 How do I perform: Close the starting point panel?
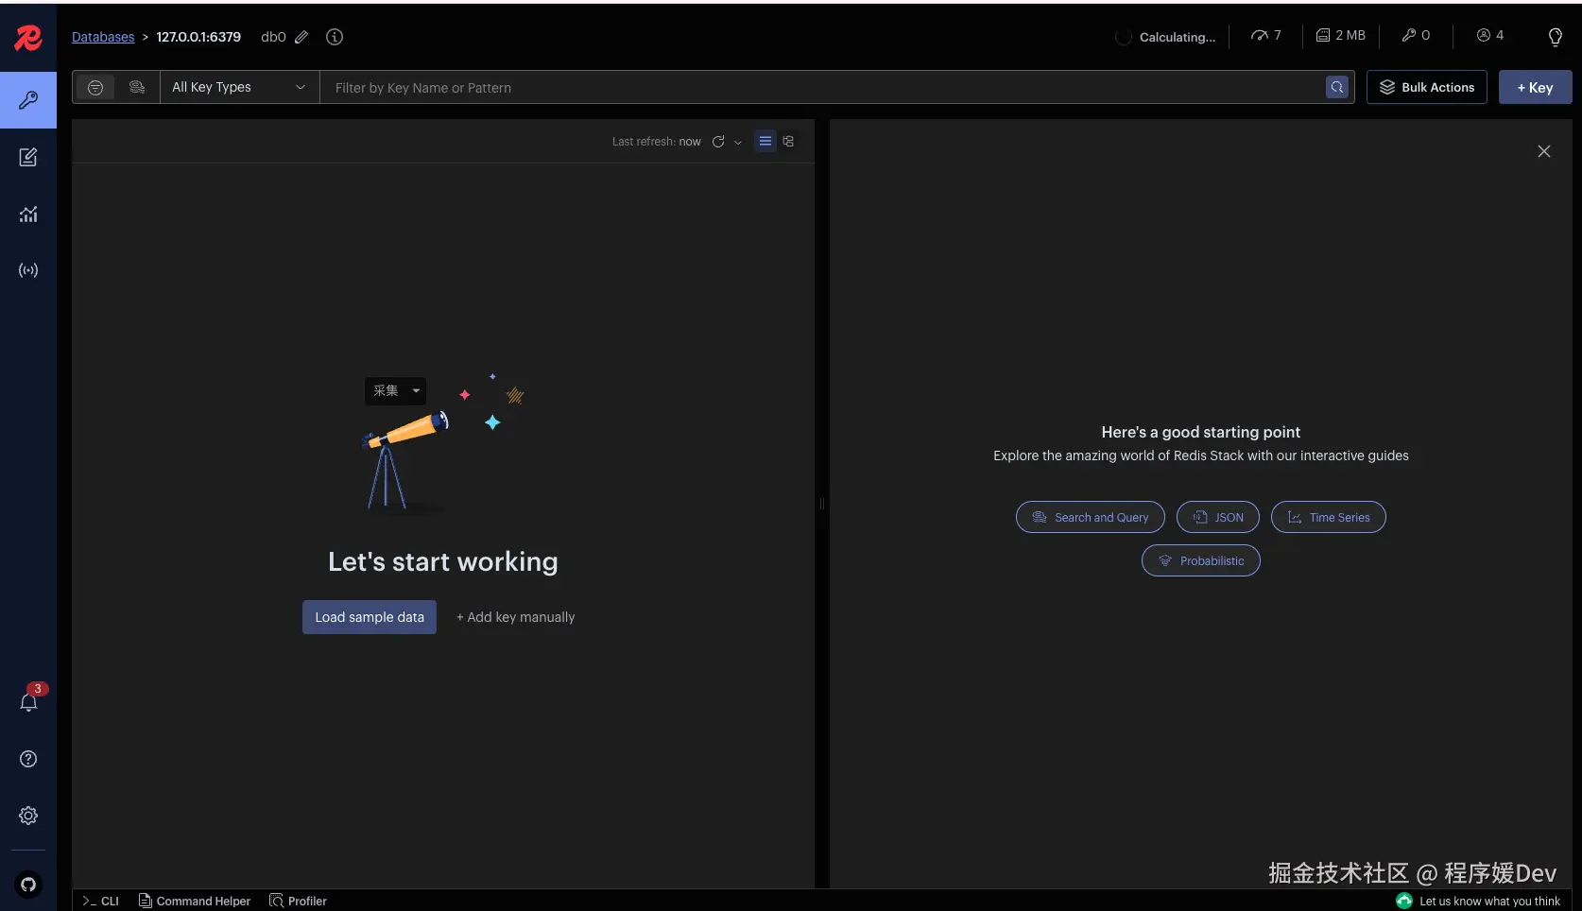click(x=1544, y=151)
